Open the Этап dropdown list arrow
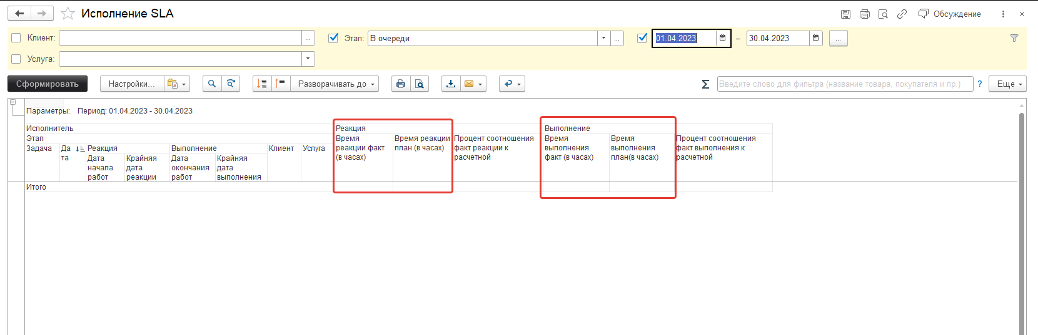Image resolution: width=1038 pixels, height=335 pixels. click(x=603, y=38)
